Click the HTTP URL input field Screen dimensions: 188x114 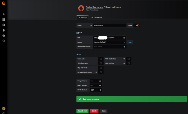(x=110, y=38)
